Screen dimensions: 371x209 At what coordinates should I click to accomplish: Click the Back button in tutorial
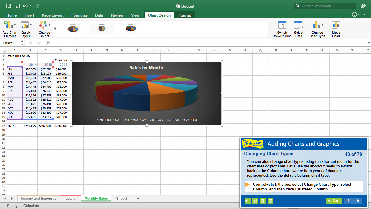coord(334,201)
